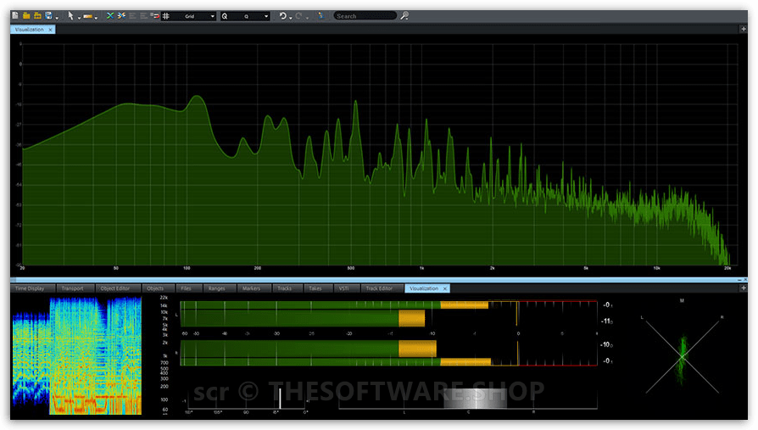This screenshot has width=758, height=430.
Task: Toggle the grid snap hash icon
Action: [x=166, y=16]
